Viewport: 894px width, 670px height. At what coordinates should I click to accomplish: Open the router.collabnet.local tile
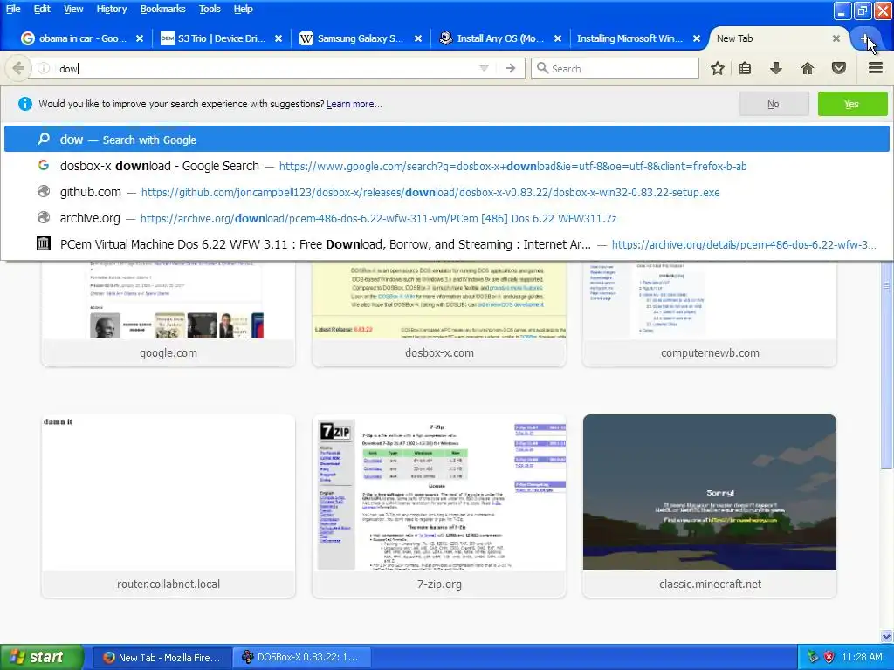coord(168,506)
